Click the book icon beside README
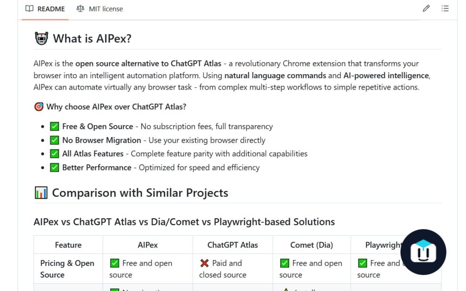The image size is (466, 291). (x=30, y=9)
